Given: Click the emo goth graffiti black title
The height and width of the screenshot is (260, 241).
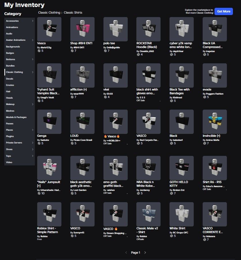Looking at the screenshot, I should click(113, 184).
